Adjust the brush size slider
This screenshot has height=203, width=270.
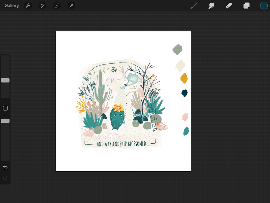click(x=5, y=80)
